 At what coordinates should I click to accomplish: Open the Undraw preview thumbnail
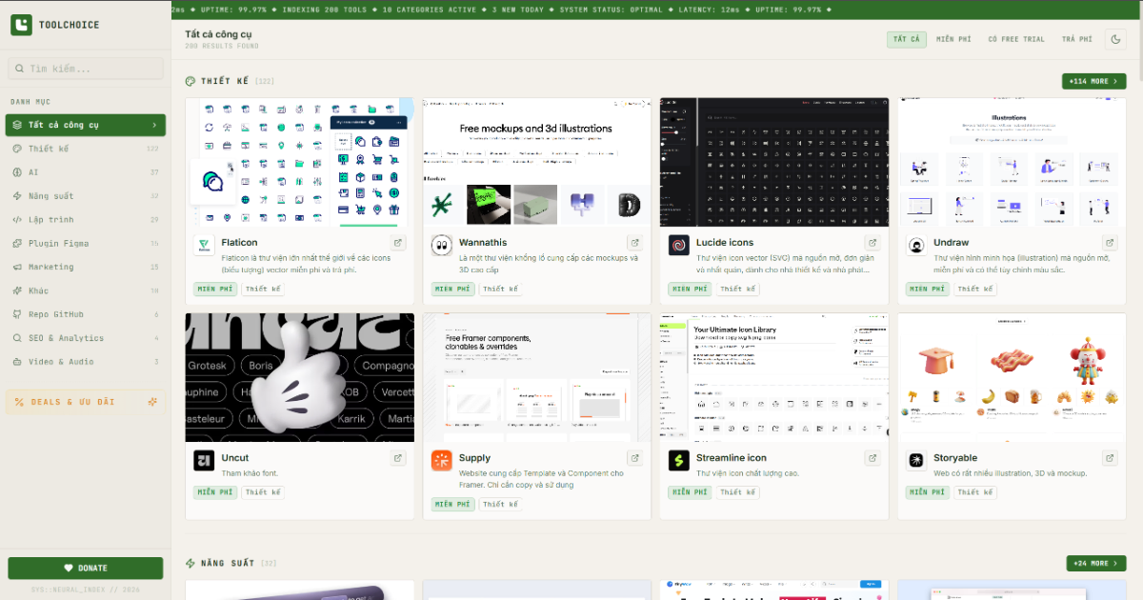[1012, 162]
